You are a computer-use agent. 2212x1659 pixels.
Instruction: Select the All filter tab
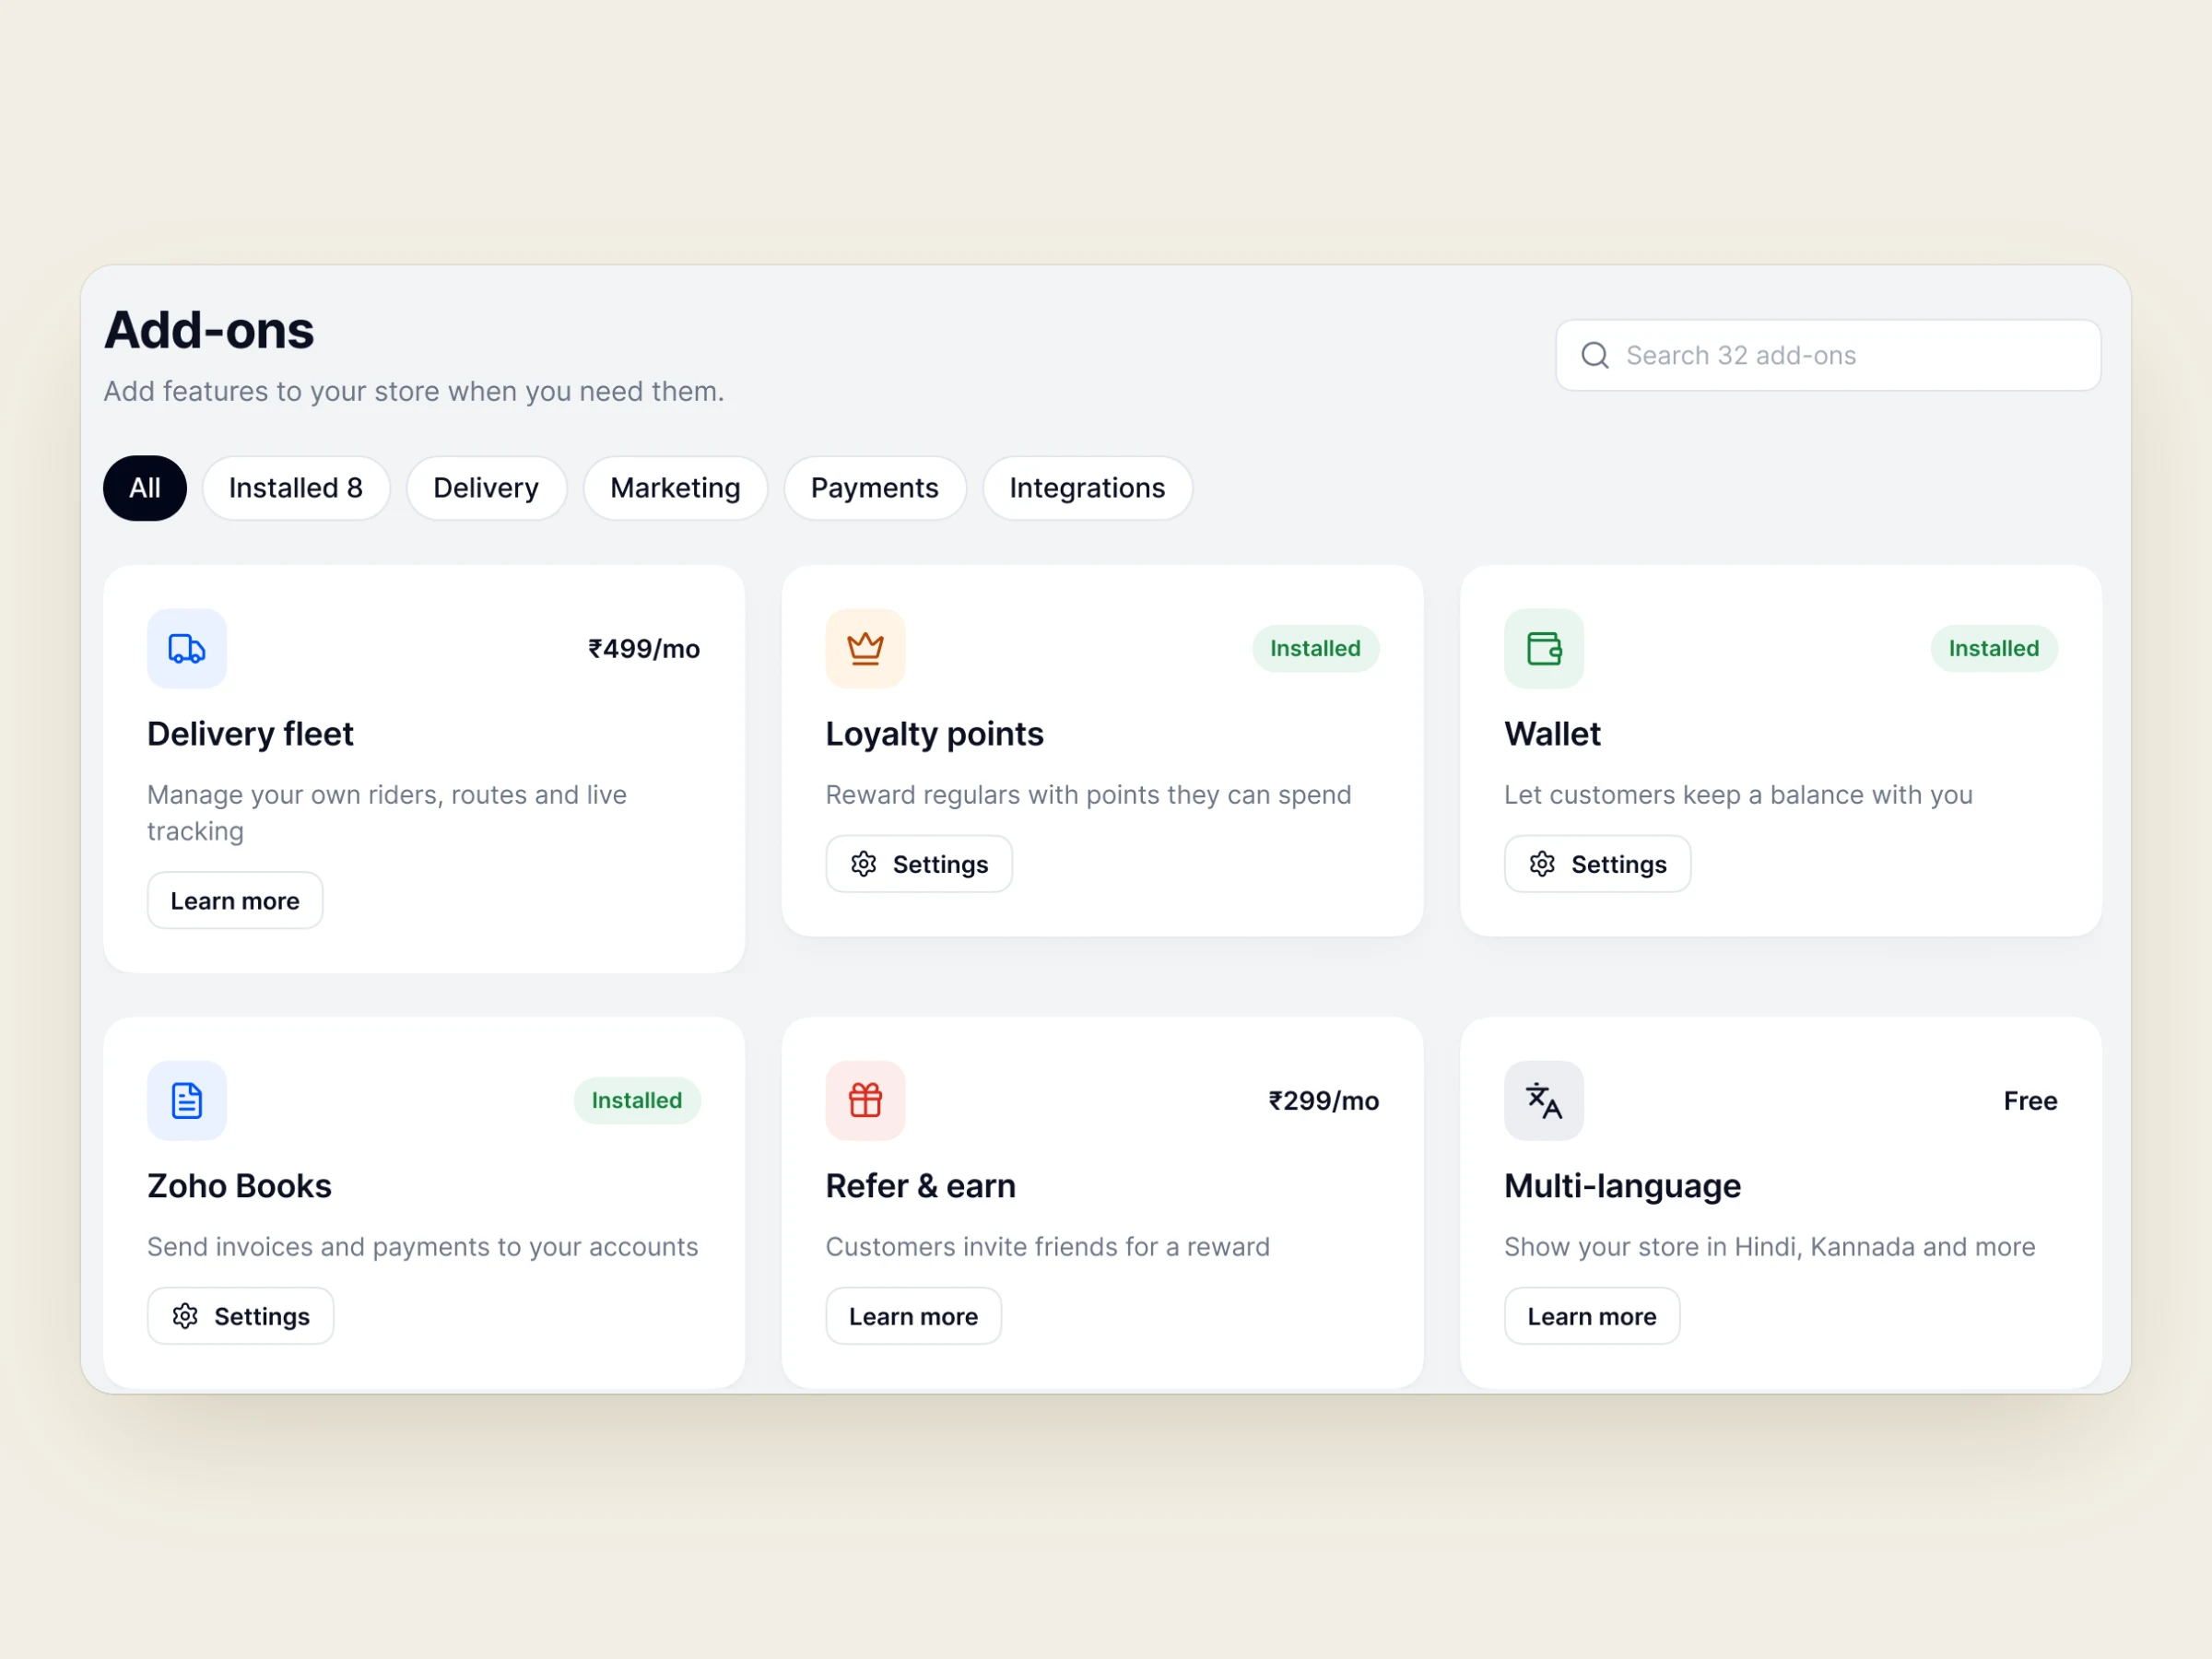pyautogui.click(x=145, y=488)
